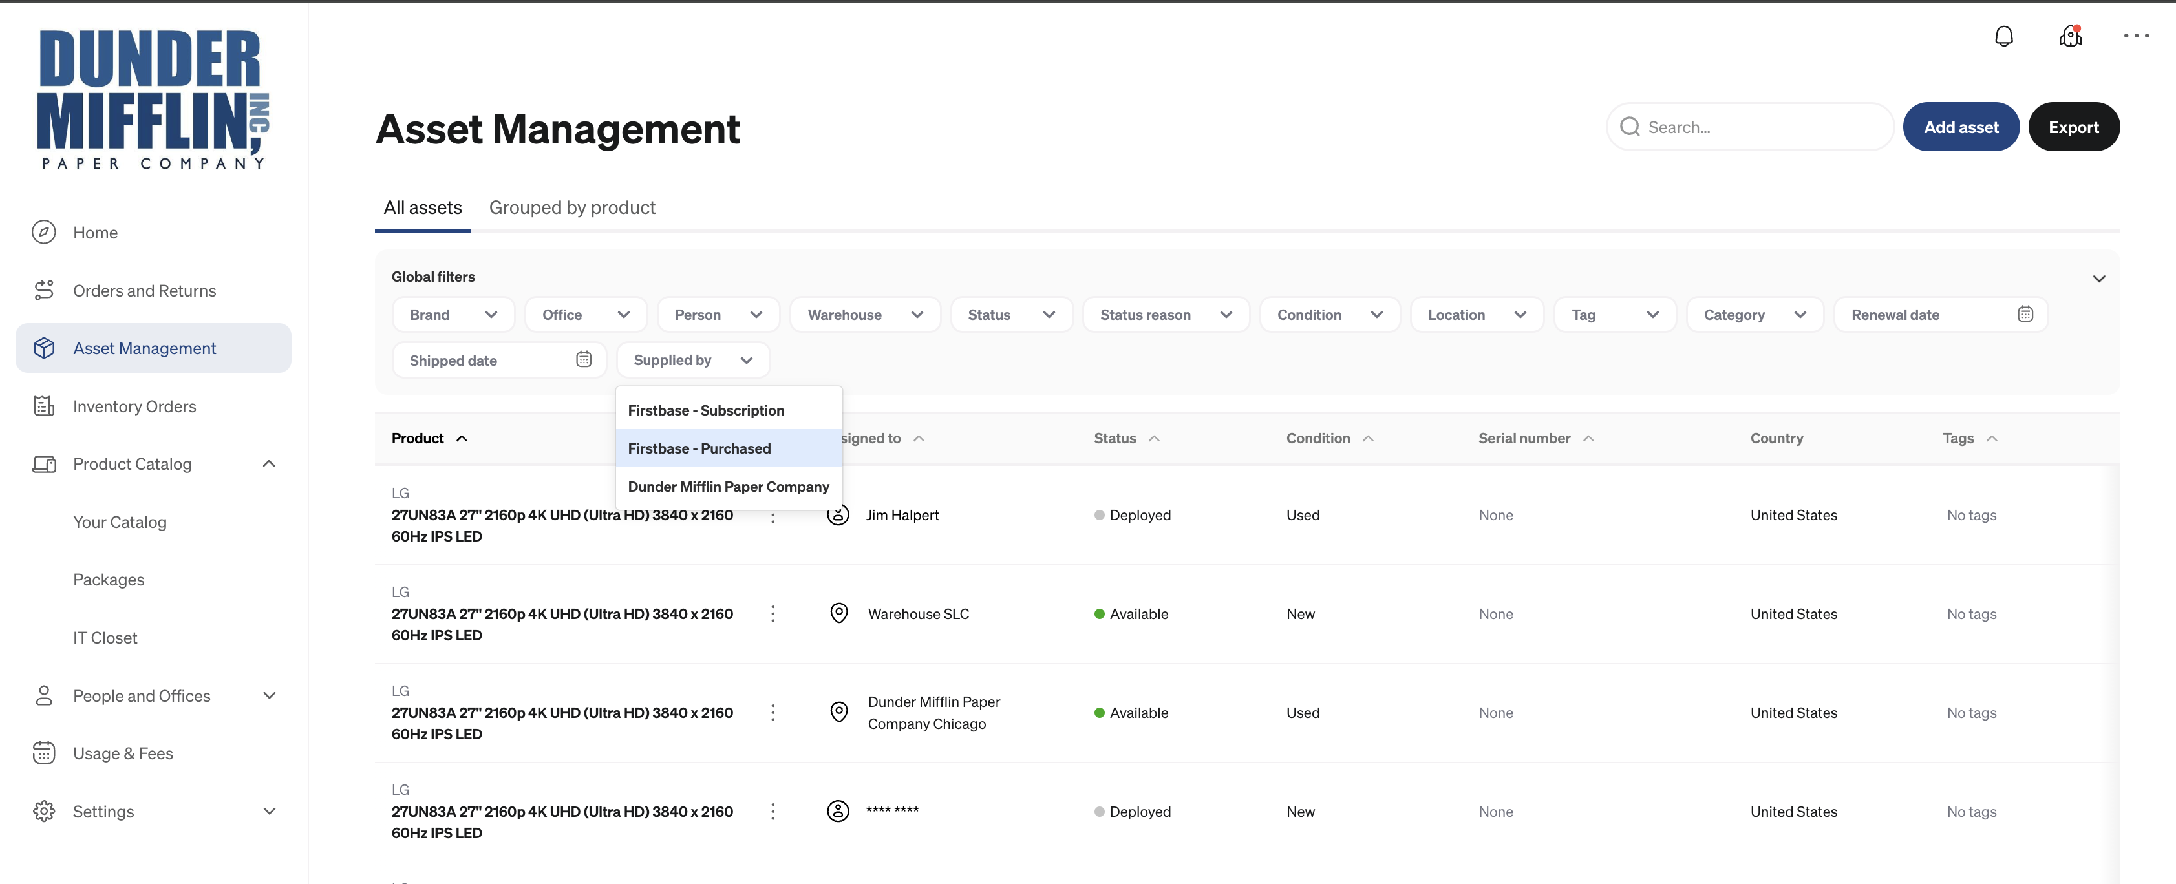Click the Asset Management cube icon
Viewport: 2176px width, 884px height.
coord(44,348)
